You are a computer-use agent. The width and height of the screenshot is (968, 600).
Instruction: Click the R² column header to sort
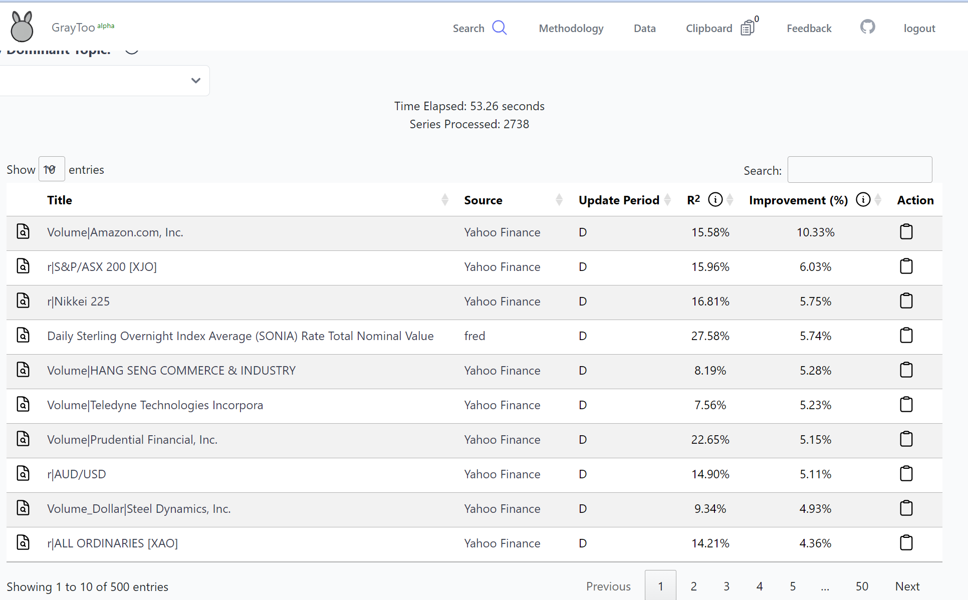693,200
